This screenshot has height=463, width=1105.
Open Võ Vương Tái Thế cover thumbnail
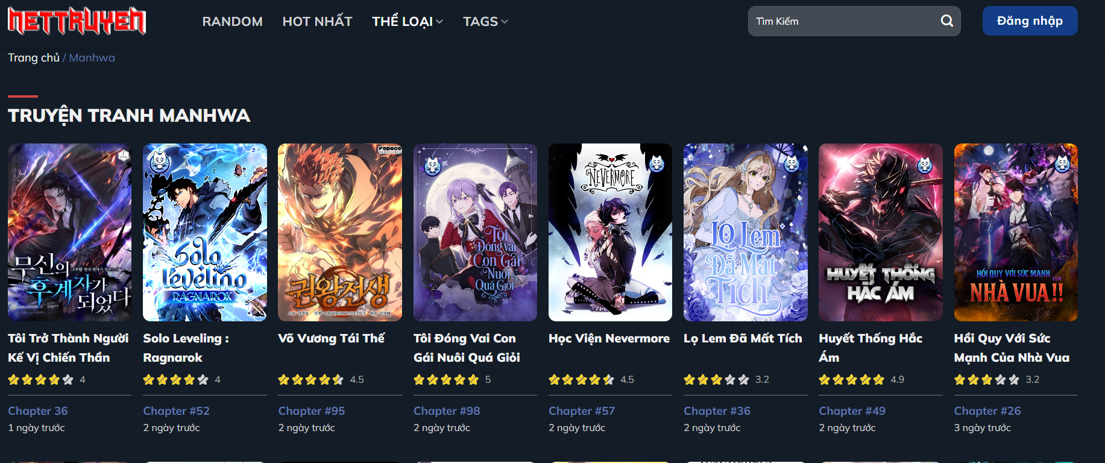(340, 232)
